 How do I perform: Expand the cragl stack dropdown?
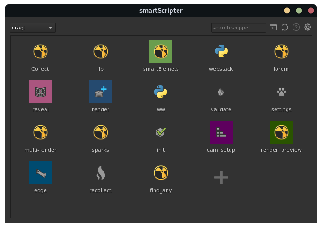point(33,28)
